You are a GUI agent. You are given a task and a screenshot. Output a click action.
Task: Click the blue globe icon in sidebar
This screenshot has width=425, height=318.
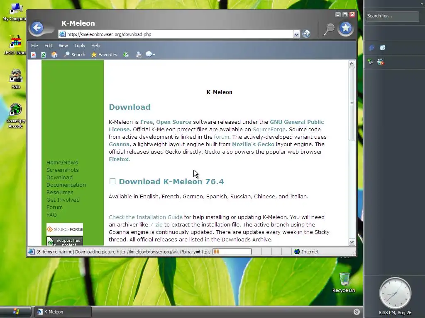[x=371, y=48]
